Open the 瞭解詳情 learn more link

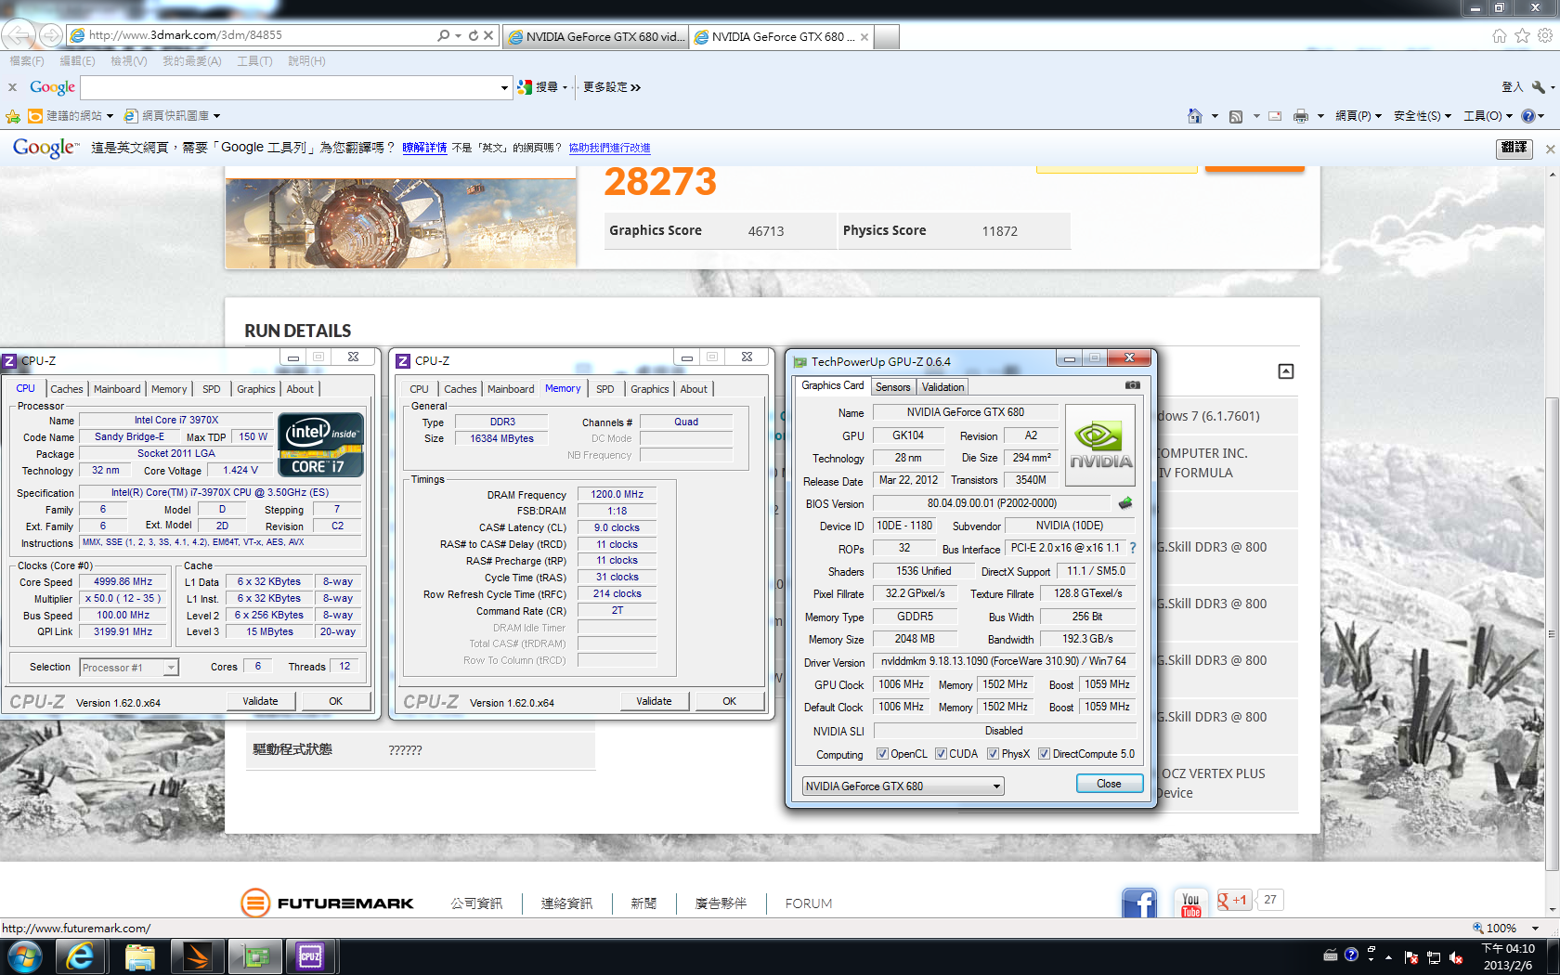424,148
